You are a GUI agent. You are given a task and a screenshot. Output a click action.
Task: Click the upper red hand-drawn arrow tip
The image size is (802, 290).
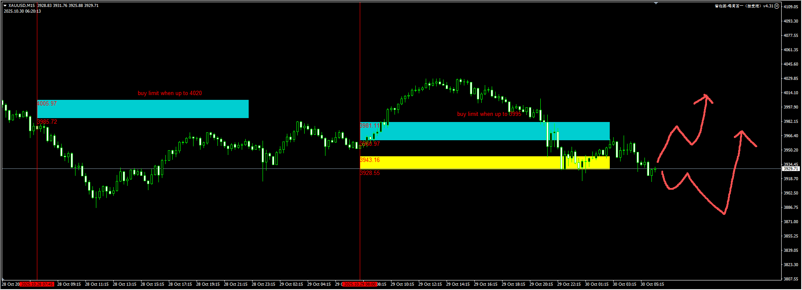[x=706, y=96]
